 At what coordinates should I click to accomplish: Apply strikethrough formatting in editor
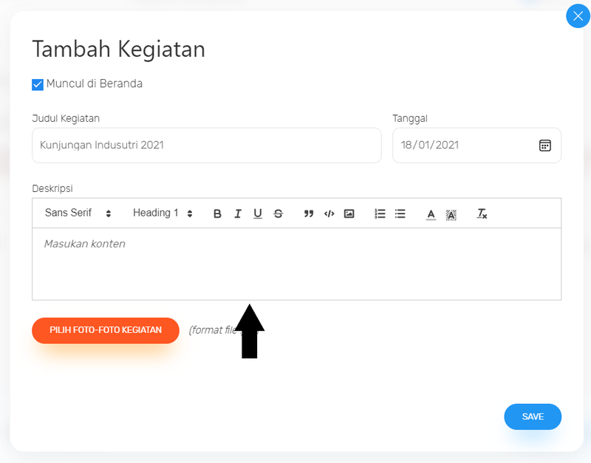(x=279, y=213)
